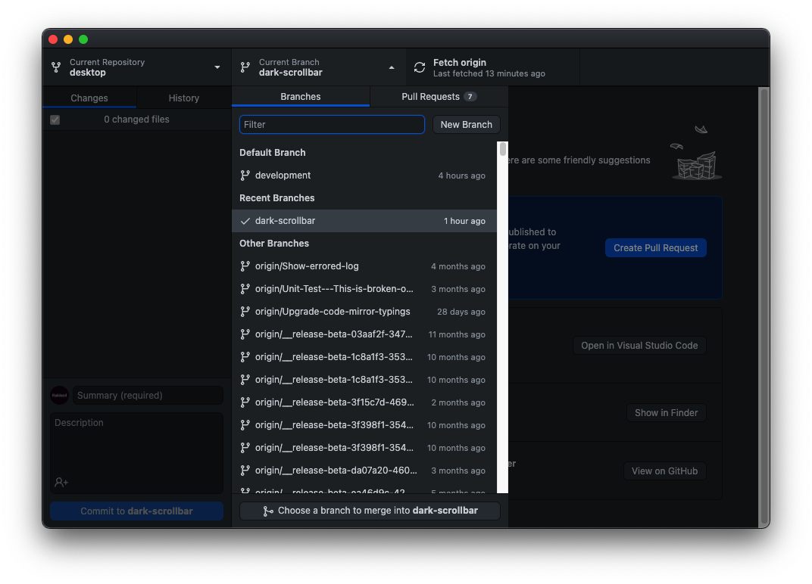Click Open in Visual Studio Code
The width and height of the screenshot is (812, 584).
pos(639,345)
